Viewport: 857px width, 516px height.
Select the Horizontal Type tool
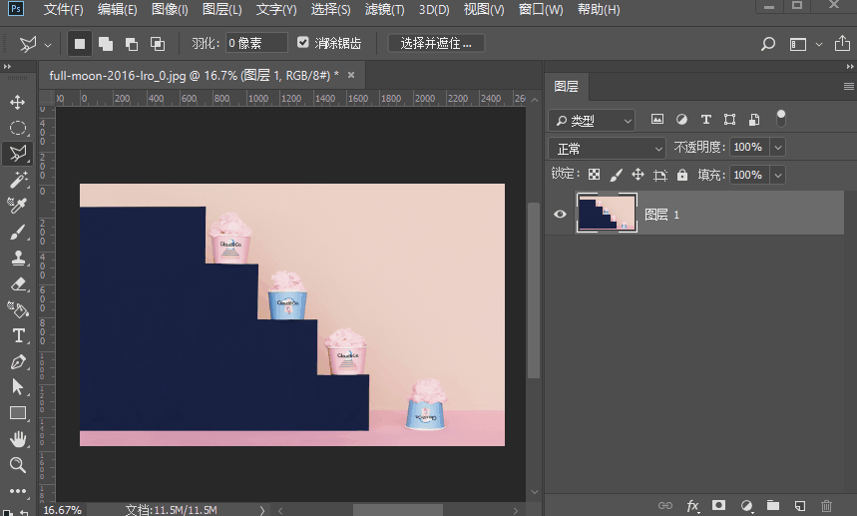[18, 335]
